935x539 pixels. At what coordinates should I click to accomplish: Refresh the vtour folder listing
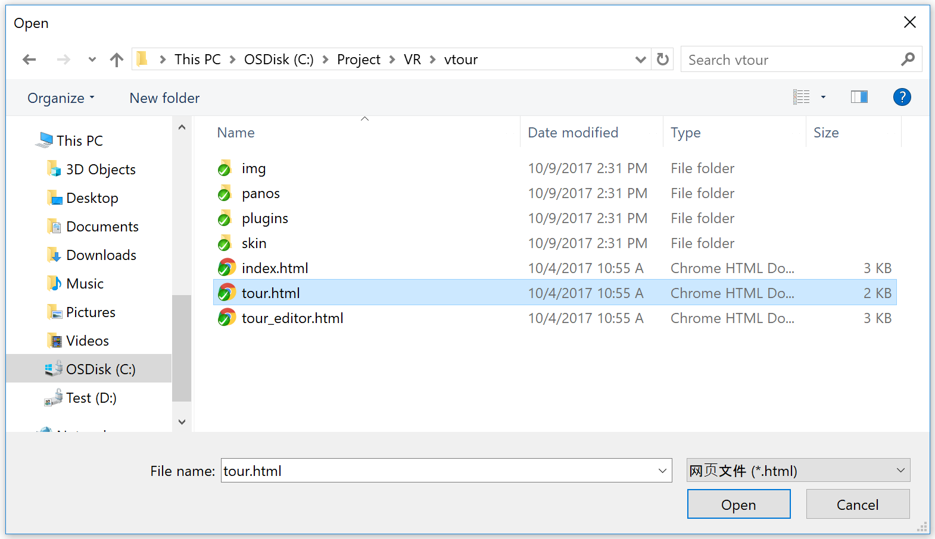coord(662,59)
